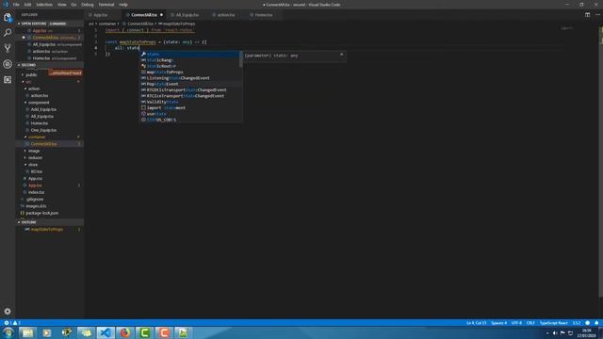603x339 pixels.
Task: Open the notifications bell in status bar
Action: pos(596,323)
